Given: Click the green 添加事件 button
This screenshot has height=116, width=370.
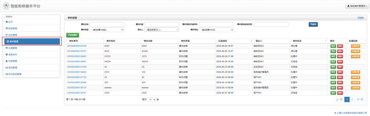Looking at the screenshot, I should coord(72,35).
